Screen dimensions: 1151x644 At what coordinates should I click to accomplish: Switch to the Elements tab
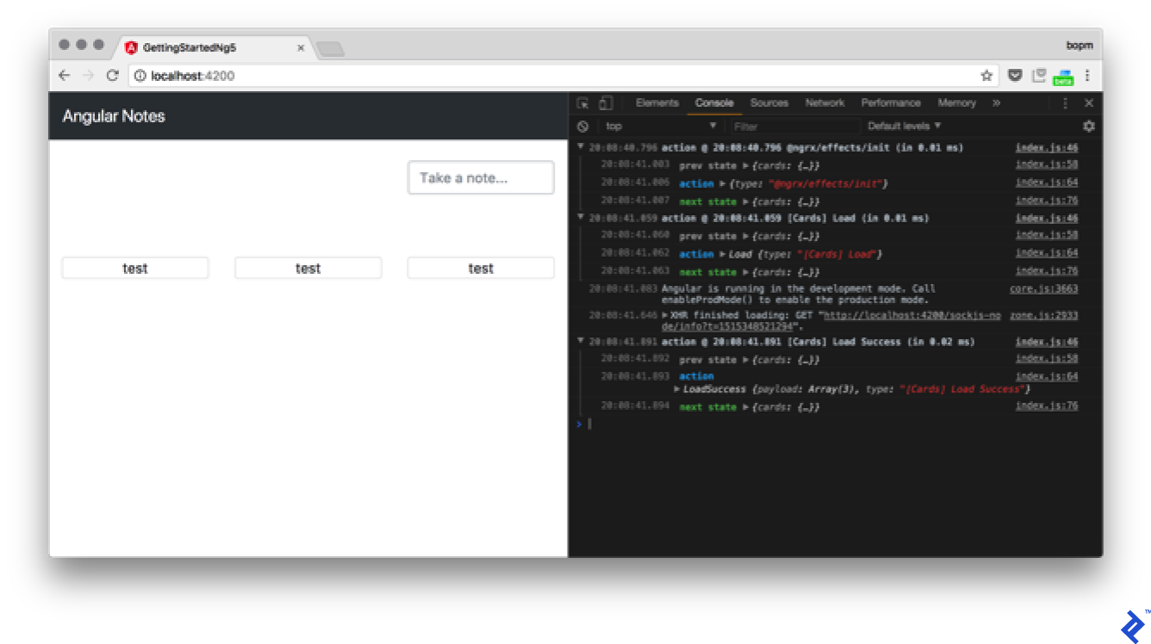656,103
